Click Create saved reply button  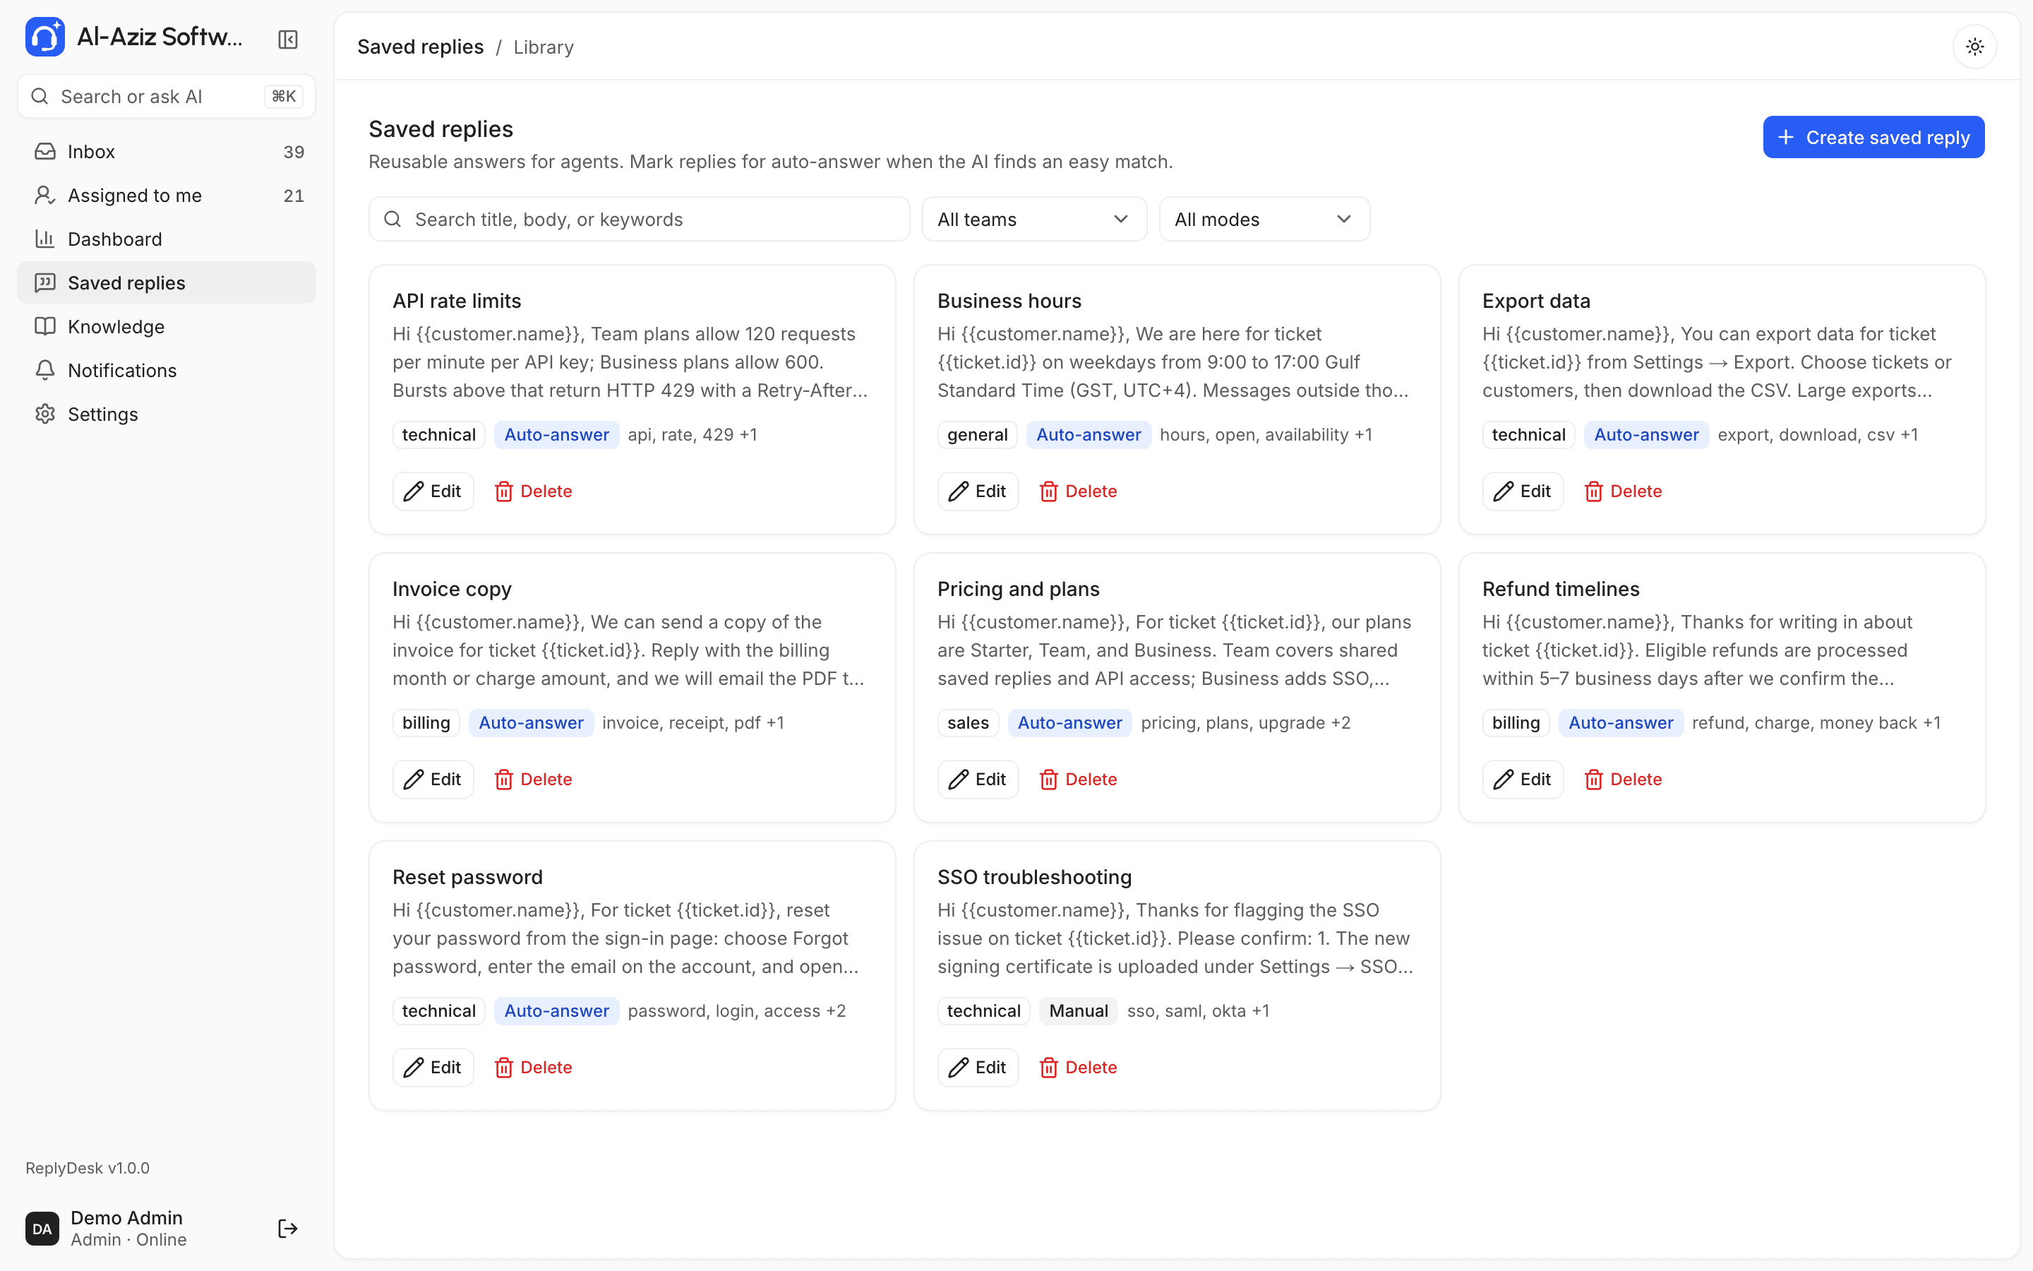(1873, 137)
